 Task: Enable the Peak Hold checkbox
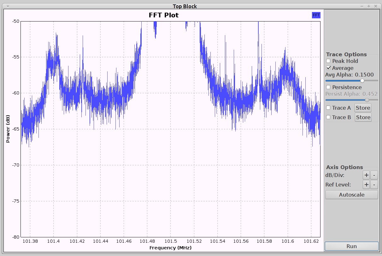(328, 61)
